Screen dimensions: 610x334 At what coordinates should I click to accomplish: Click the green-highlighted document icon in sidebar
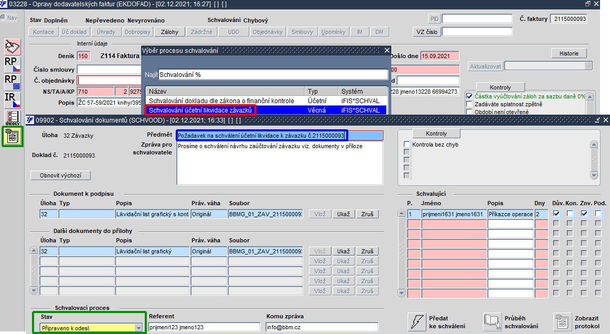pos(13,136)
